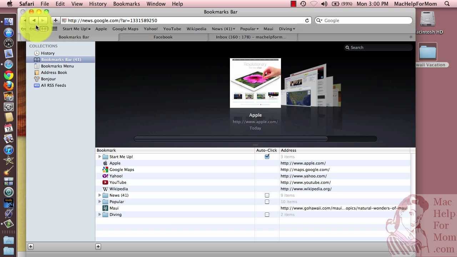Reload the page with the refresh icon
This screenshot has height=257, width=457.
tap(307, 20)
